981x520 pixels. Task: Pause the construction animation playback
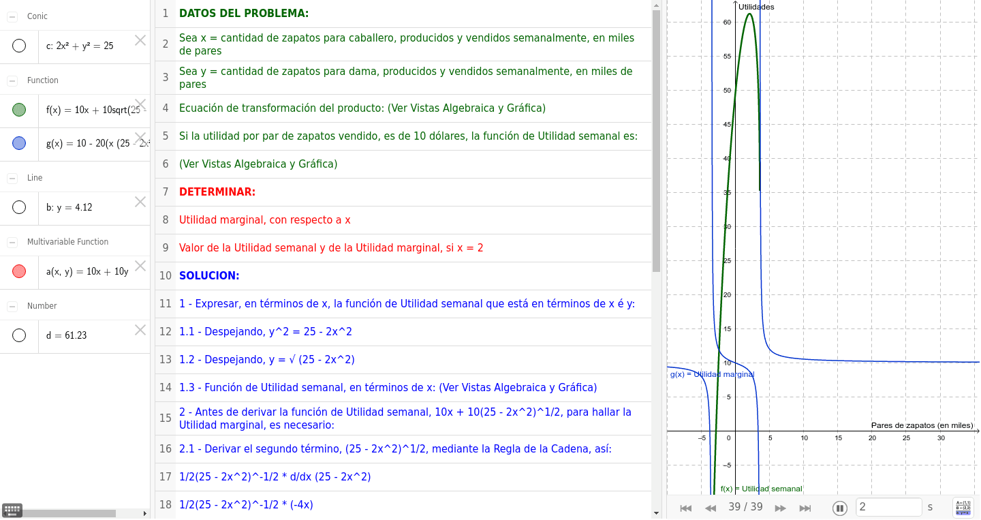pyautogui.click(x=840, y=508)
